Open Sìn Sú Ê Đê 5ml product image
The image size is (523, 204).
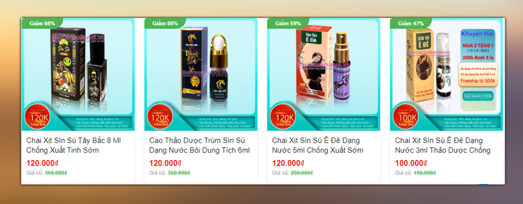(324, 74)
